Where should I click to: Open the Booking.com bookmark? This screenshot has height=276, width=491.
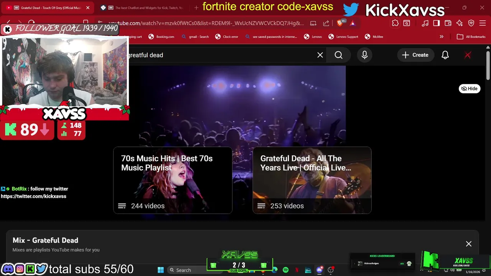(161, 37)
